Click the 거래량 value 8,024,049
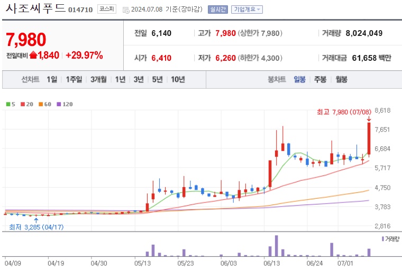 tap(364, 33)
